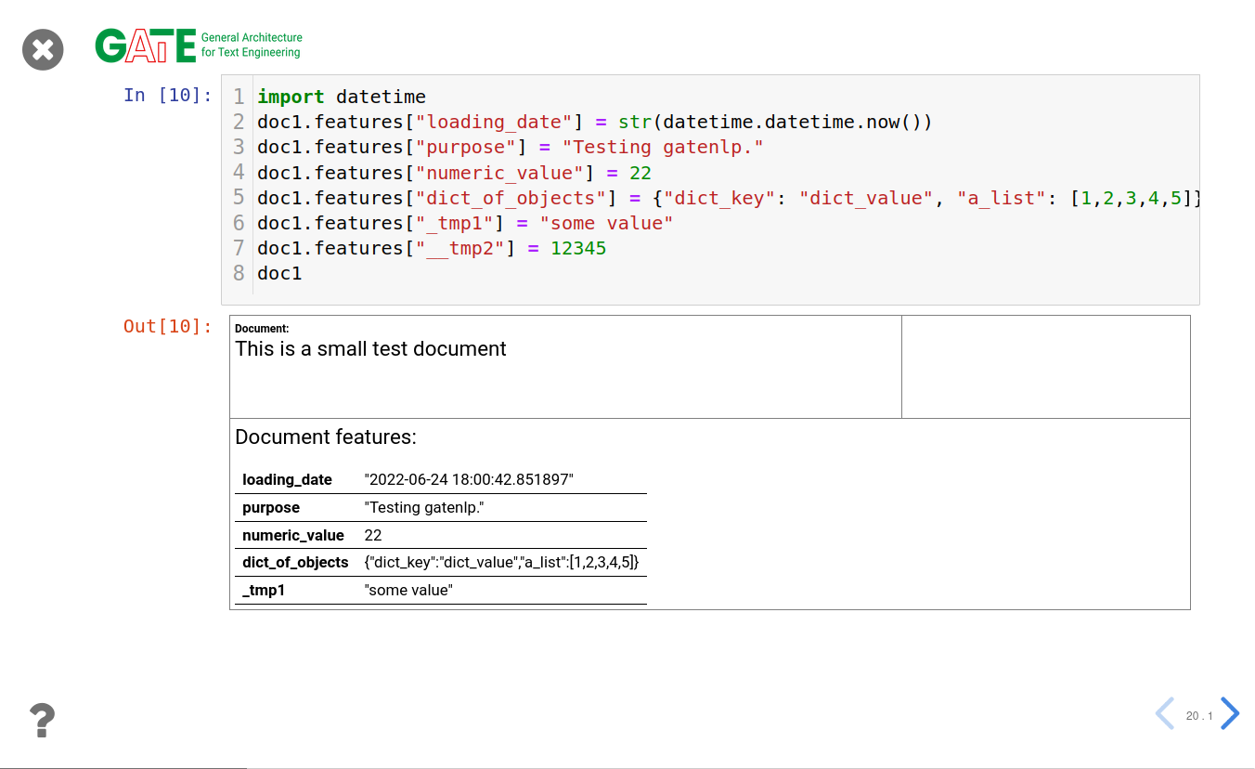Image resolution: width=1255 pixels, height=769 pixels.
Task: Click the purpose feature name
Action: (271, 508)
